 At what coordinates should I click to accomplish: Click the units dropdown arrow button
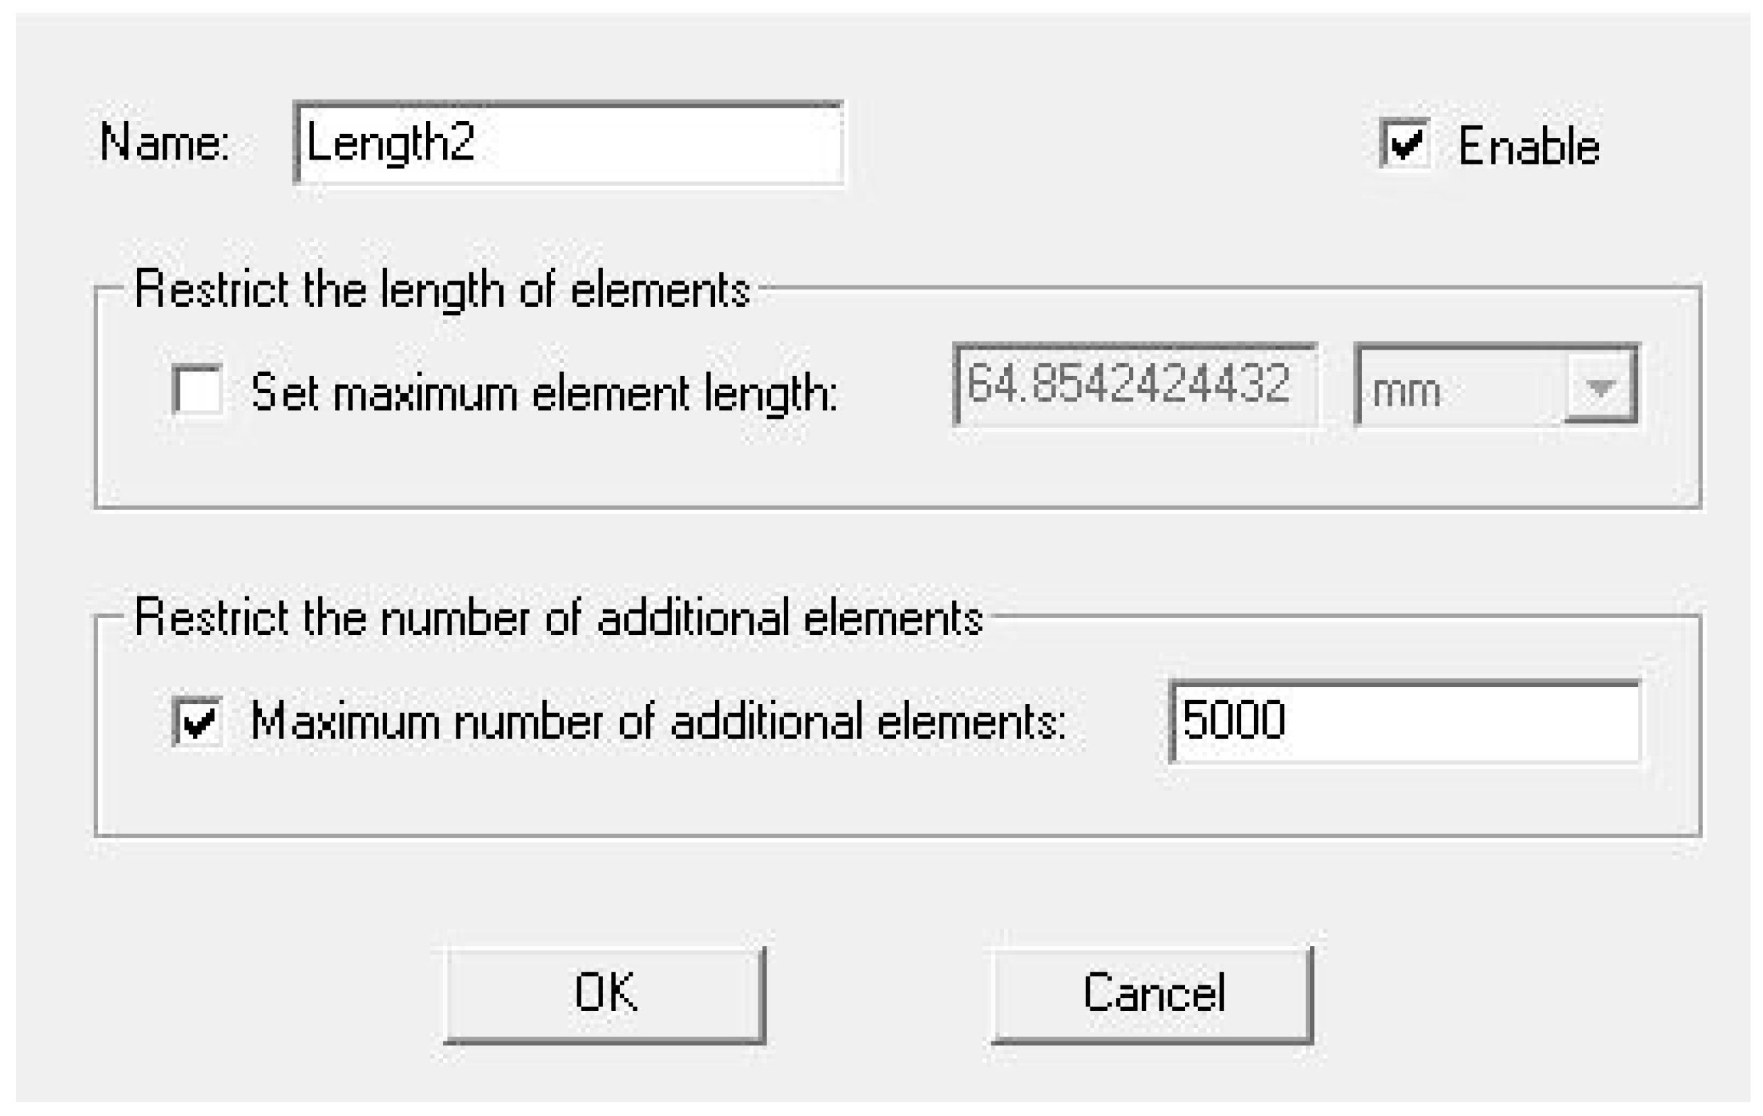pos(1601,385)
